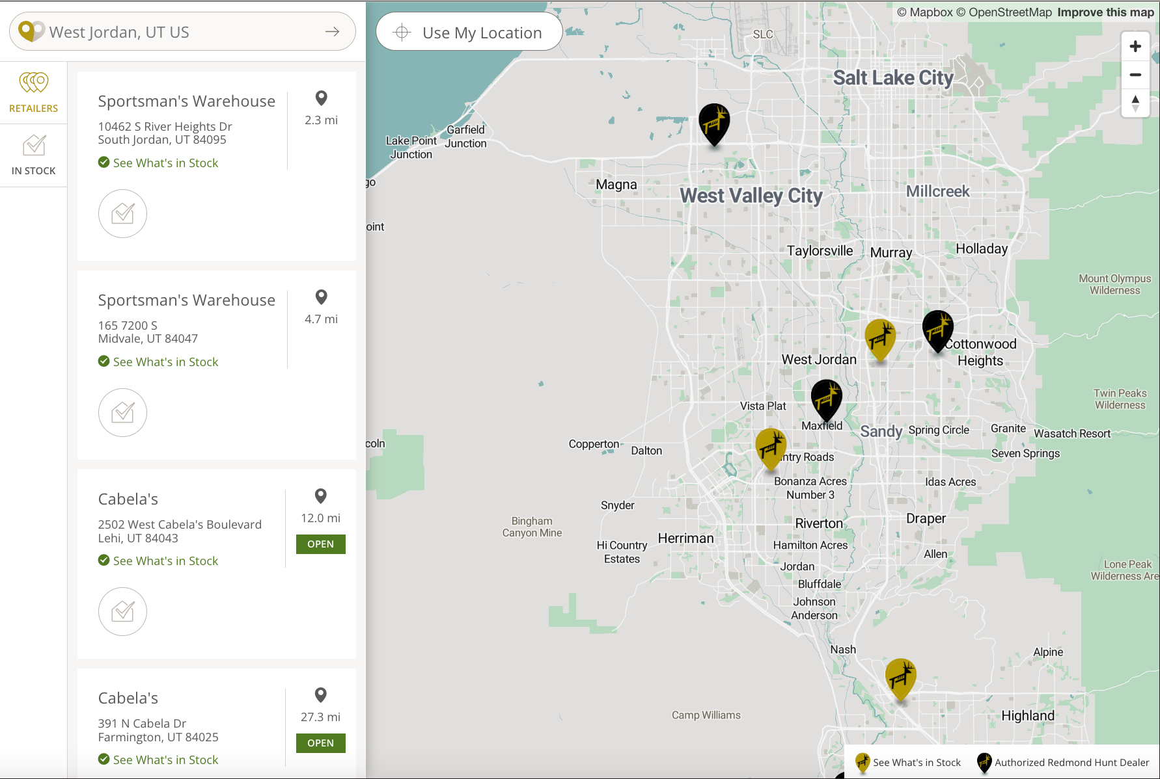
Task: Click the gold See What's in Stock legend icon
Action: click(863, 762)
